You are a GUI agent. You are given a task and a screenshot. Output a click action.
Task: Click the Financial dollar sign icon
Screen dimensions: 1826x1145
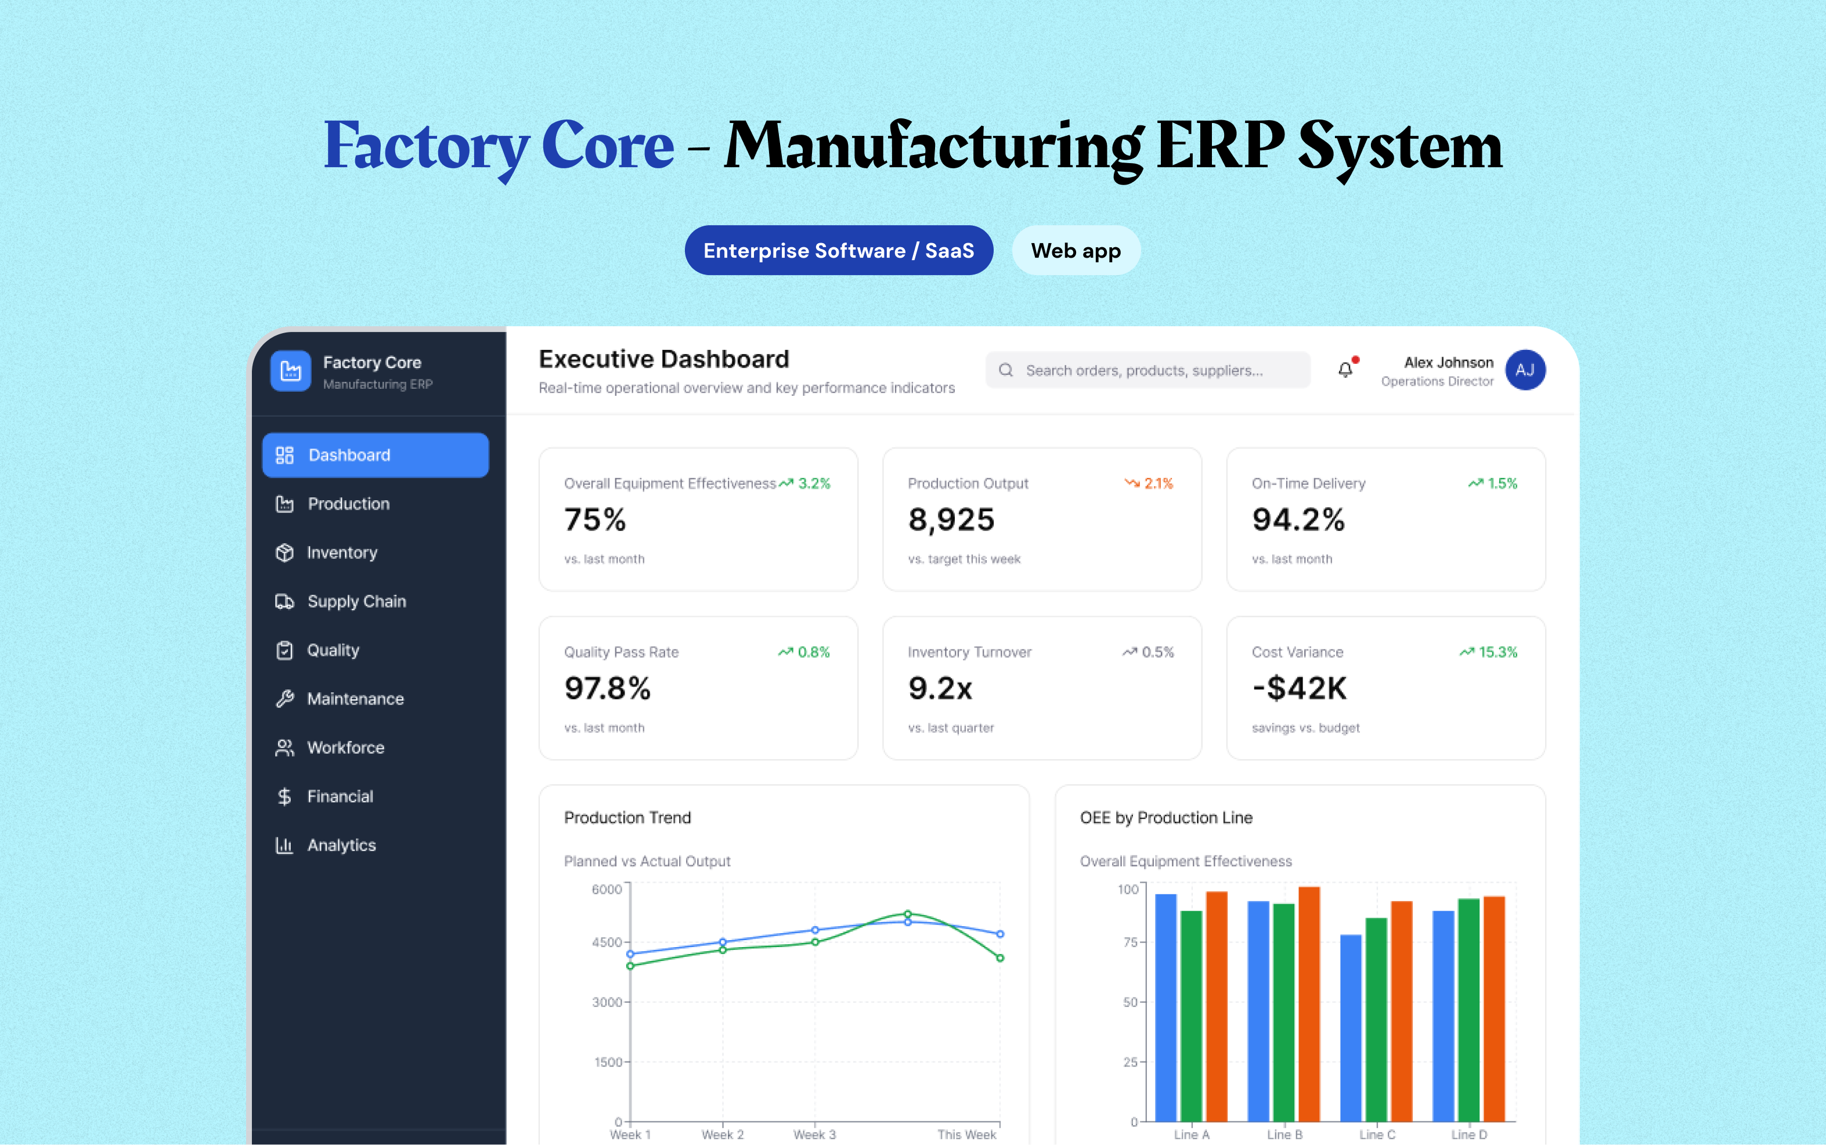click(x=285, y=797)
